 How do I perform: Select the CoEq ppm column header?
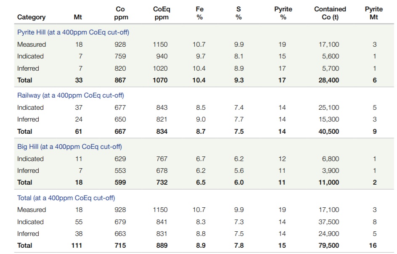161,13
